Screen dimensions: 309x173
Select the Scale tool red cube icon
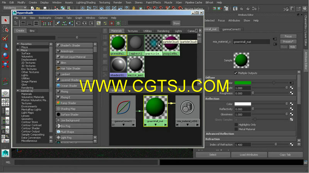[x=5, y=64]
